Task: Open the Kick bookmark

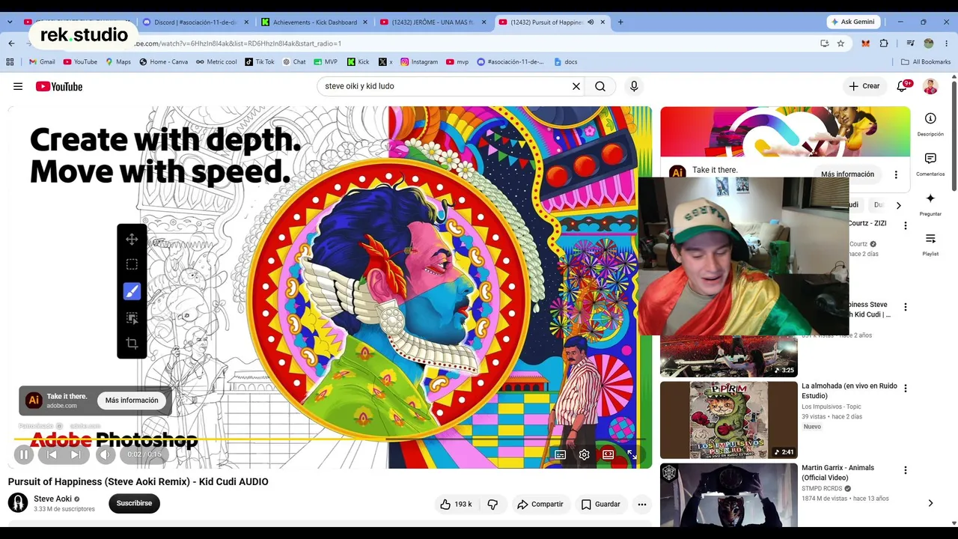Action: [x=359, y=62]
